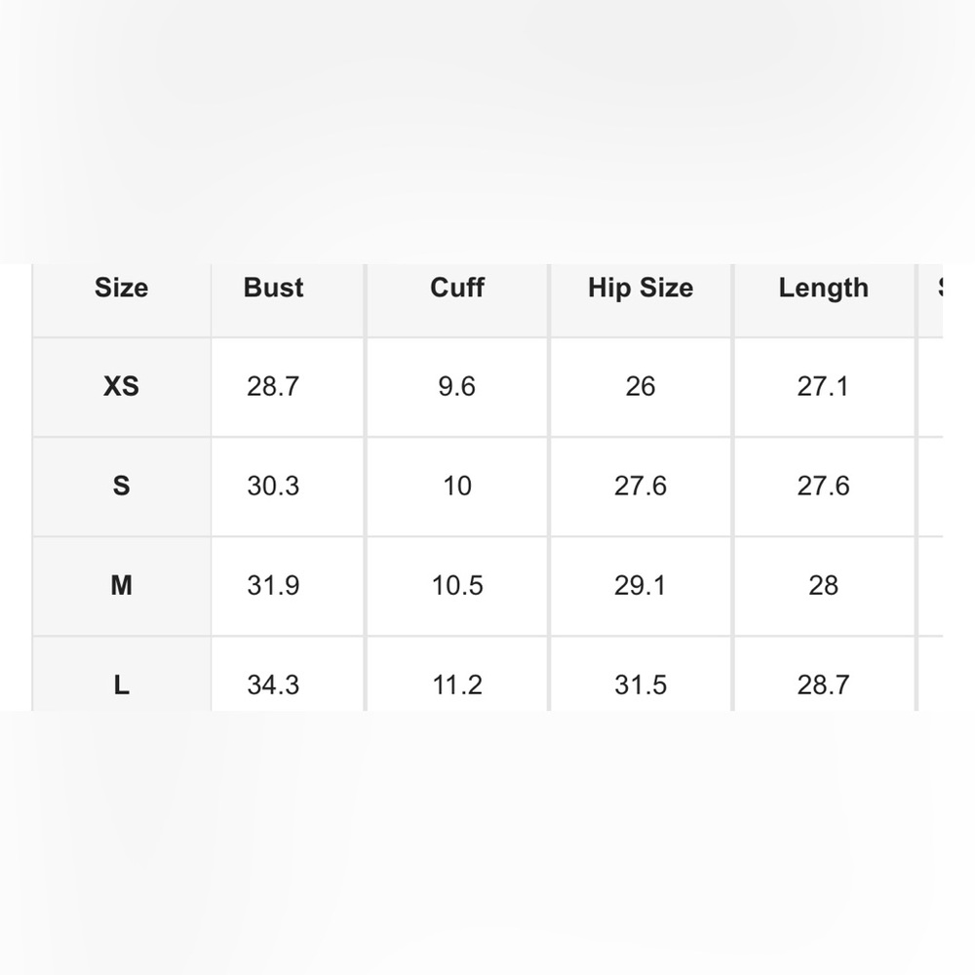Click XS hip size value 26
The image size is (975, 975).
point(641,386)
